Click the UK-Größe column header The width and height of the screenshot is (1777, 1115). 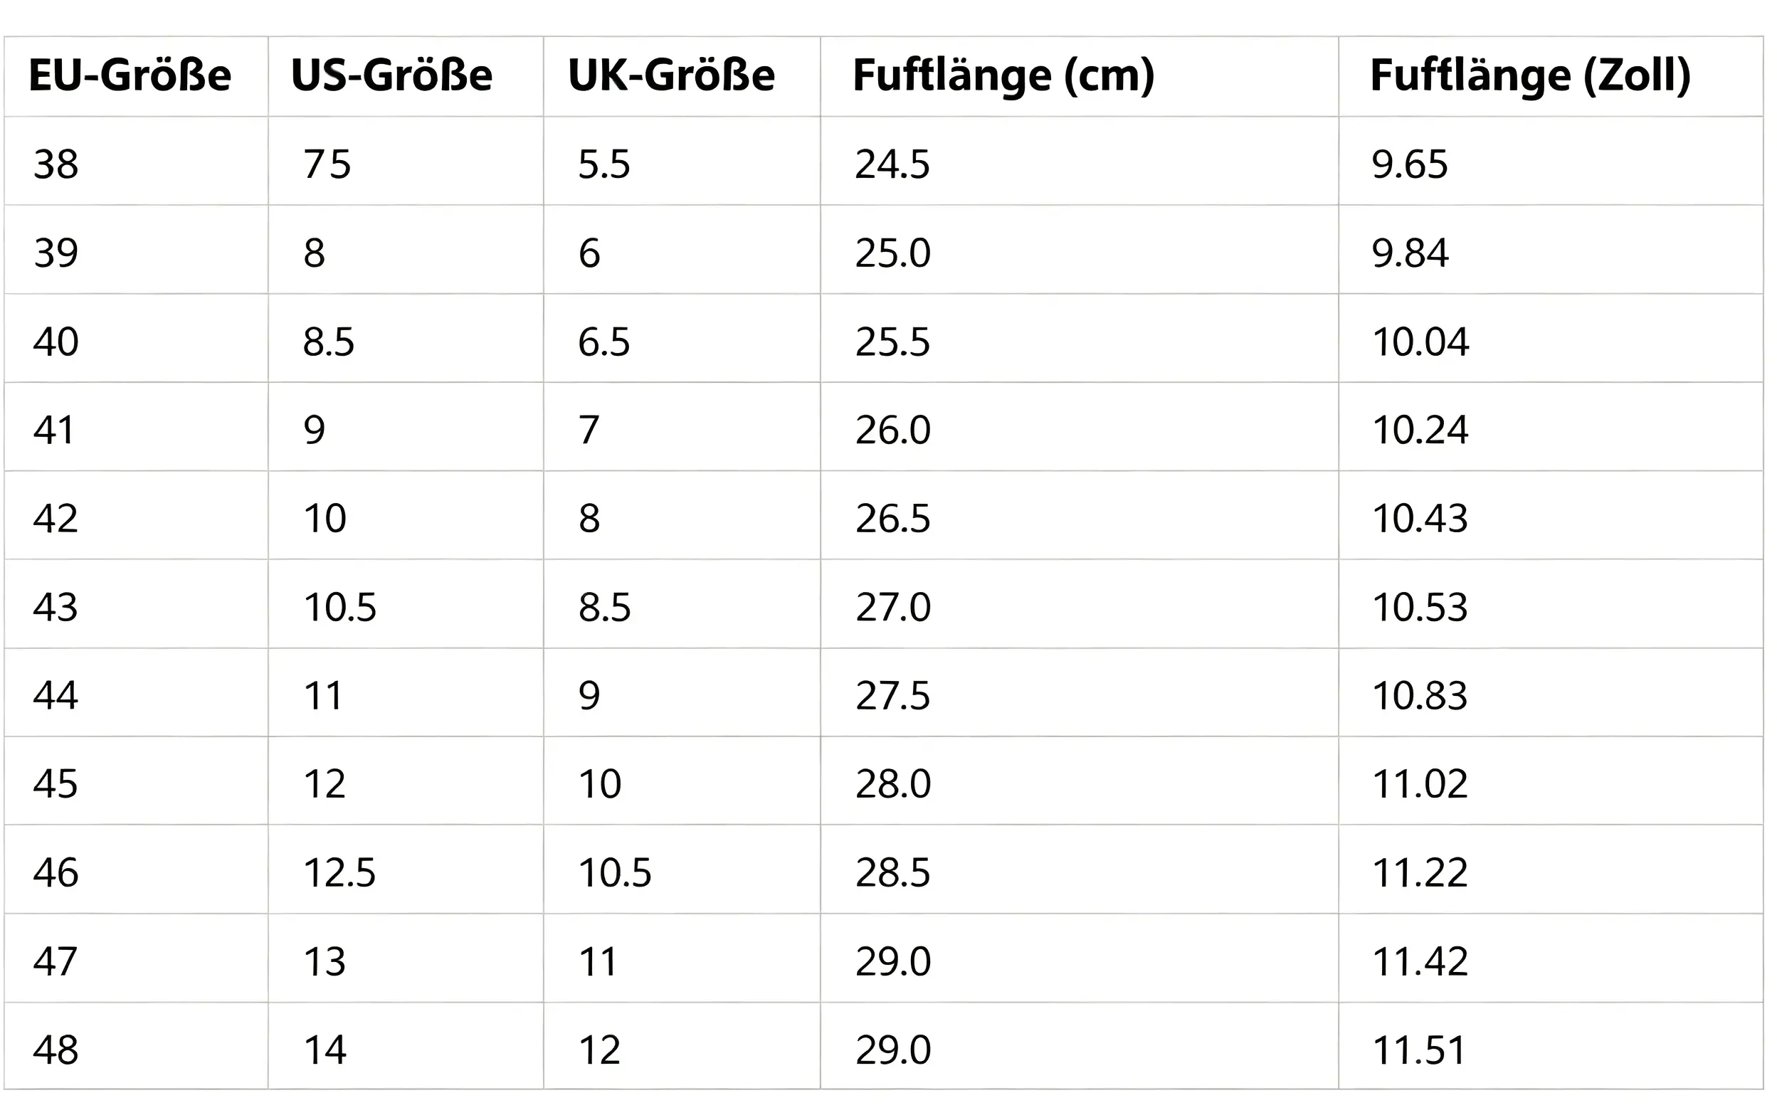(x=682, y=77)
